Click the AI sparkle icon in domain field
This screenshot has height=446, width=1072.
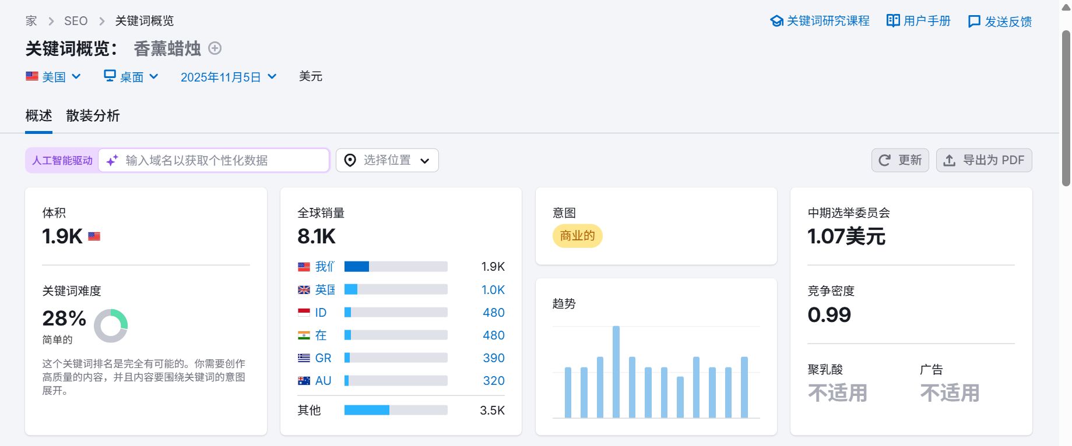[113, 160]
